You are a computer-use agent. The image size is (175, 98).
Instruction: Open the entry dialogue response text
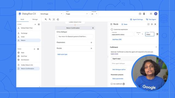point(75,36)
